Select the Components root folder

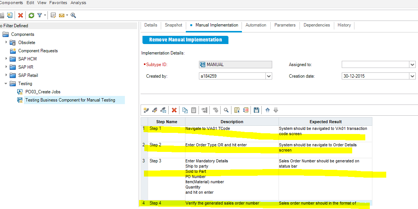23,34
